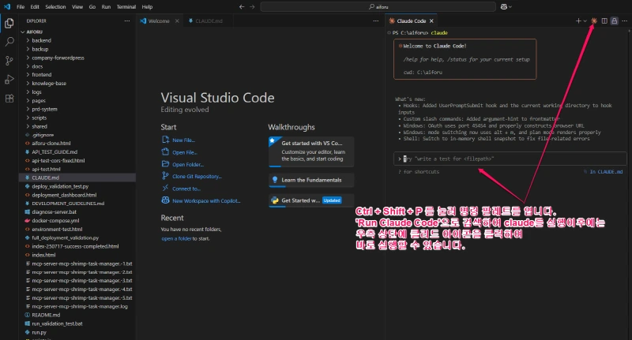This screenshot has height=340, width=632.
Task: Open the Extensions view
Action: pyautogui.click(x=9, y=99)
